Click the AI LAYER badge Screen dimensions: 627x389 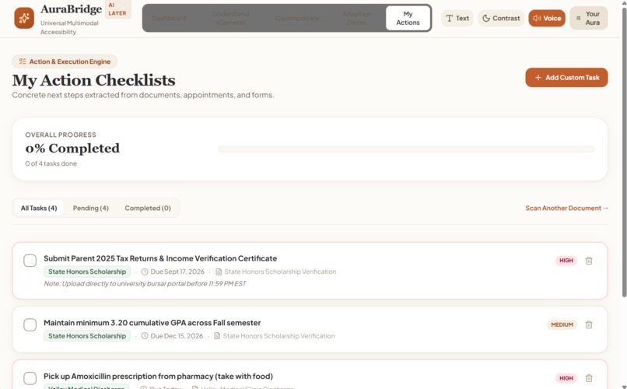click(x=117, y=9)
